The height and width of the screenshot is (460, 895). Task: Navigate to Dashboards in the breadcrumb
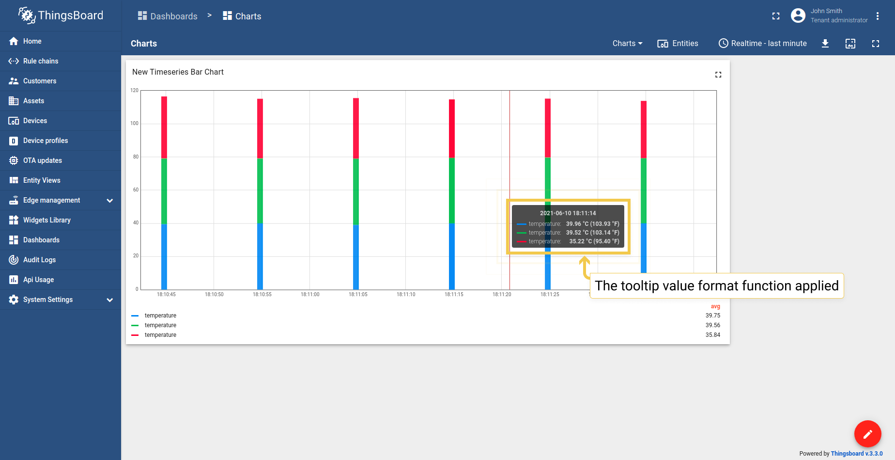tap(167, 16)
